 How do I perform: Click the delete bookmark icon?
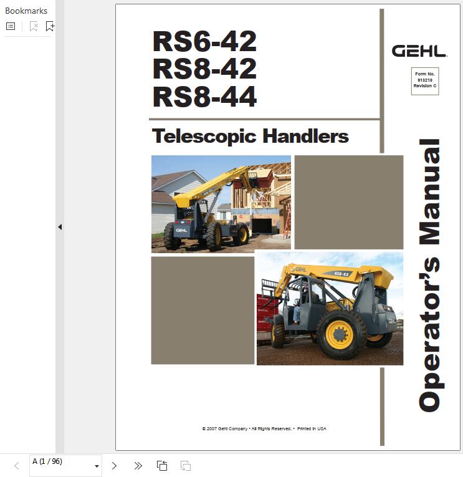click(34, 26)
